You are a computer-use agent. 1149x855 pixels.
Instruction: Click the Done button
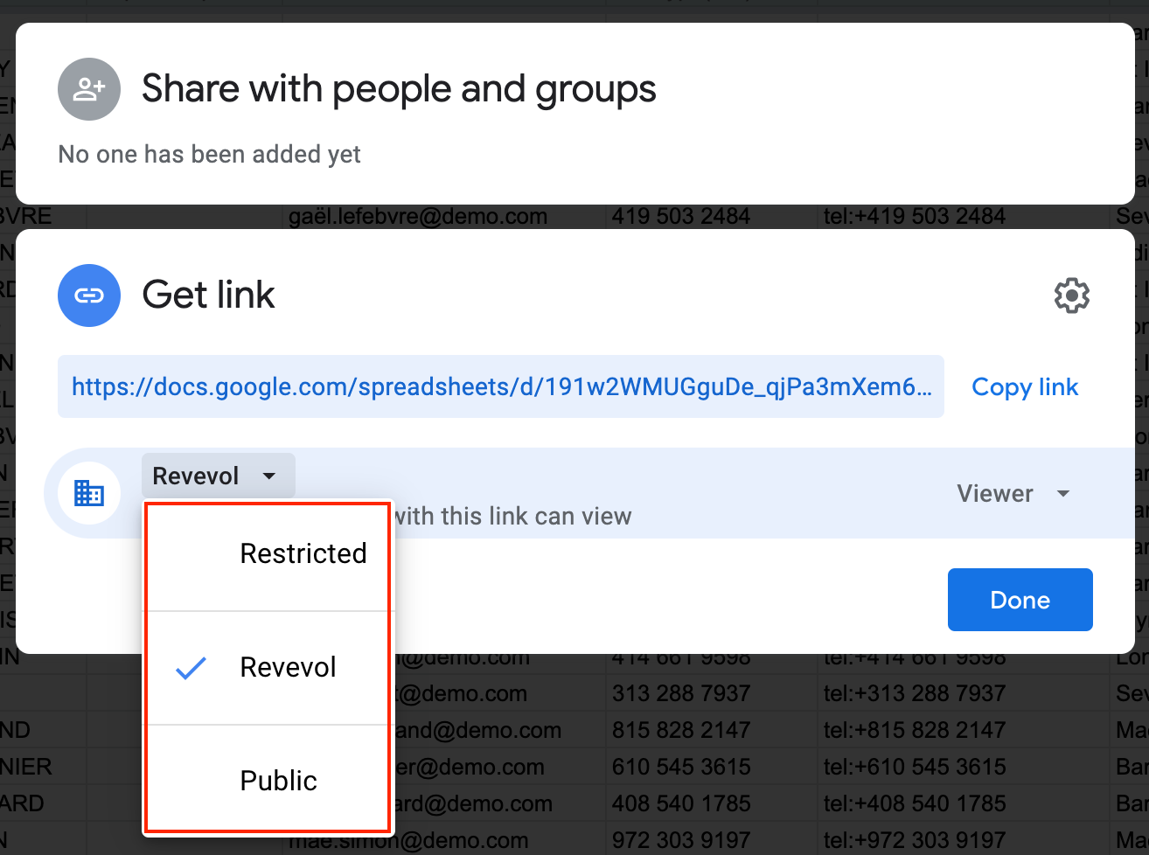(1020, 600)
